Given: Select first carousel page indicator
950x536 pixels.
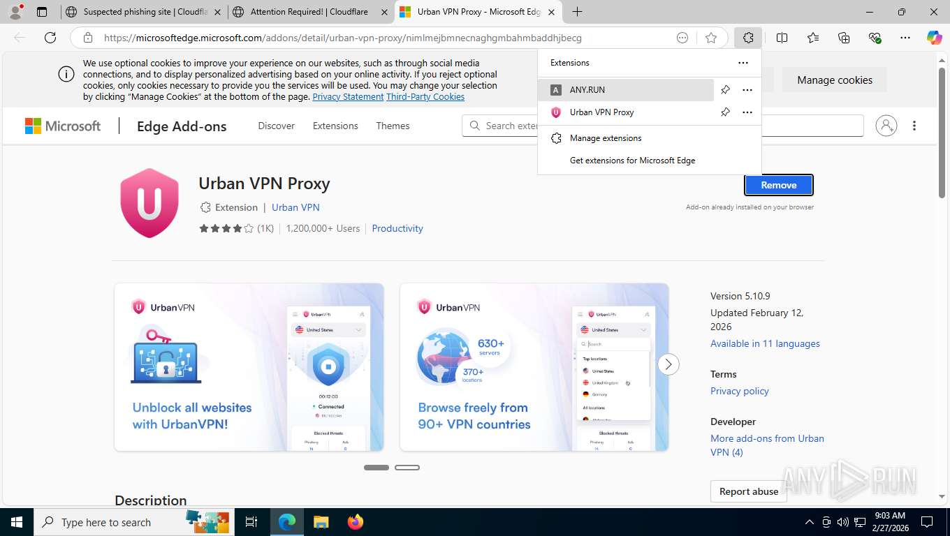Looking at the screenshot, I should pyautogui.click(x=377, y=468).
